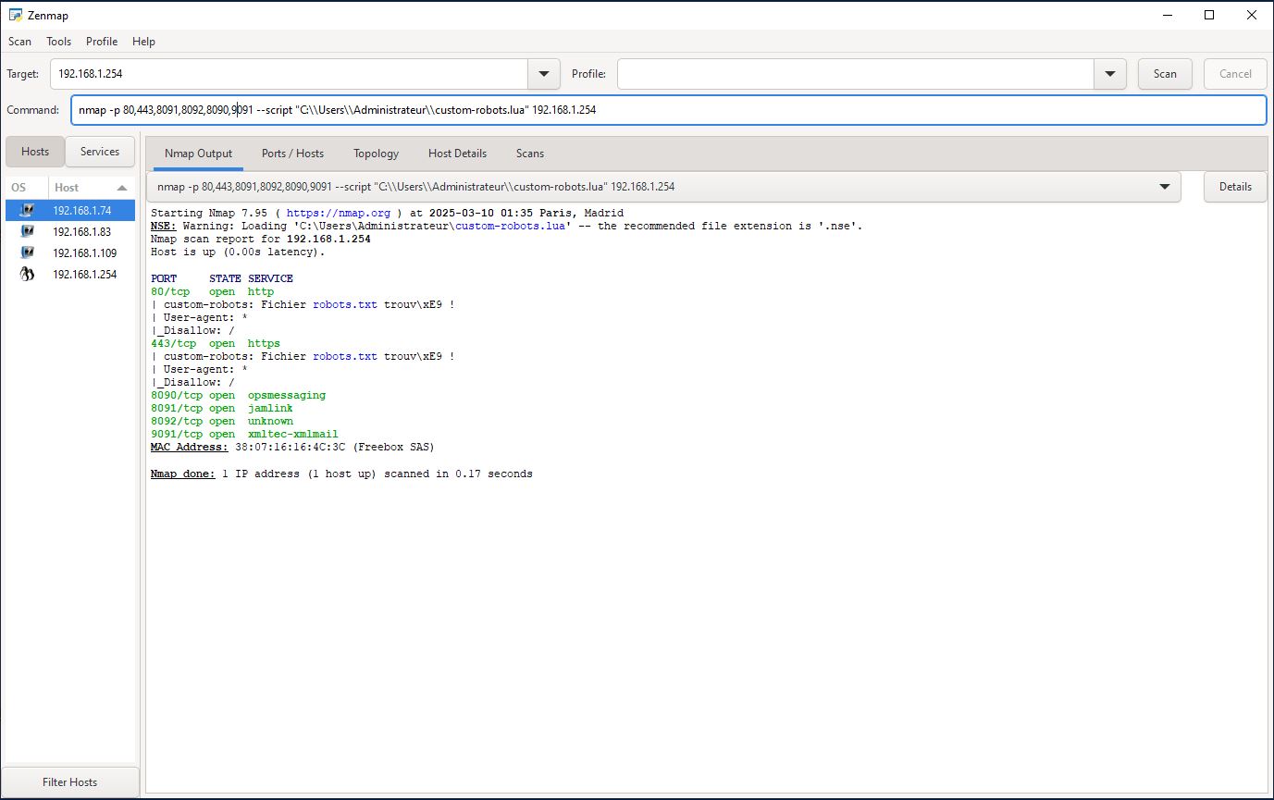Select host 192.168.1.254 in list

pos(70,274)
